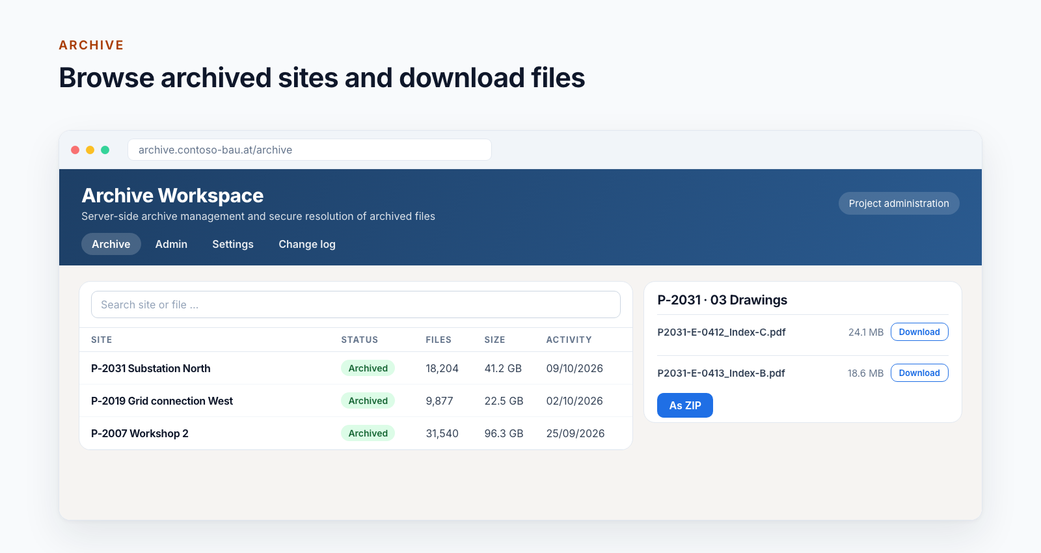This screenshot has width=1041, height=553.
Task: Open the Settings tab
Action: [x=233, y=244]
